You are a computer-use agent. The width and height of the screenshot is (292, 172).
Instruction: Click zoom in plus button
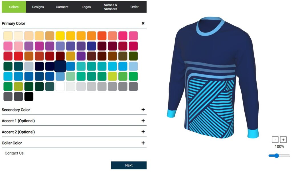[283, 140]
